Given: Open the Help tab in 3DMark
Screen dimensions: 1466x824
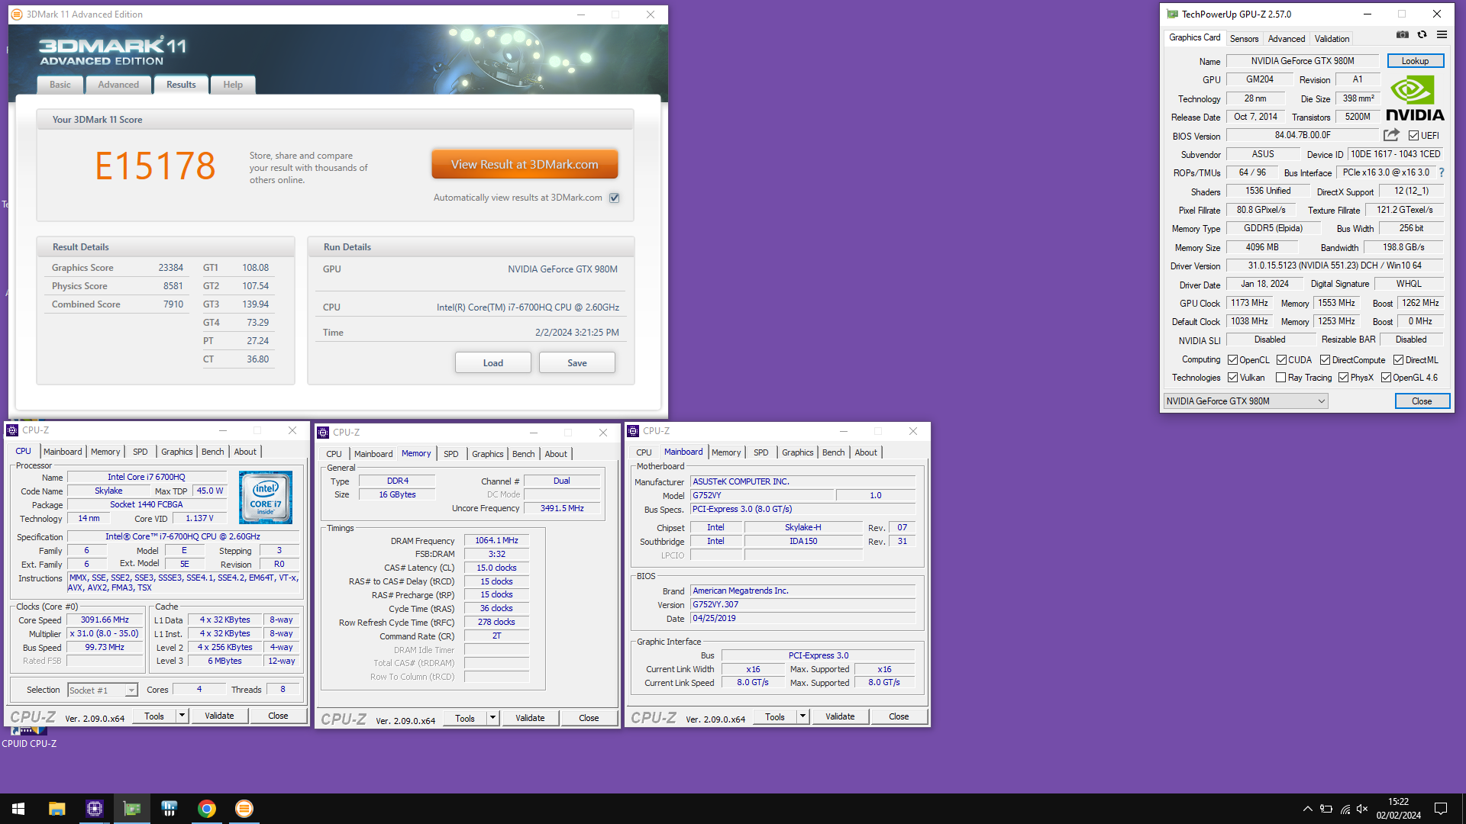Looking at the screenshot, I should 233,85.
